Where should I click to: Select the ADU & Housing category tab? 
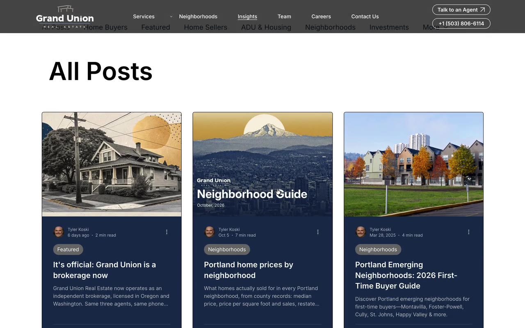pos(266,27)
